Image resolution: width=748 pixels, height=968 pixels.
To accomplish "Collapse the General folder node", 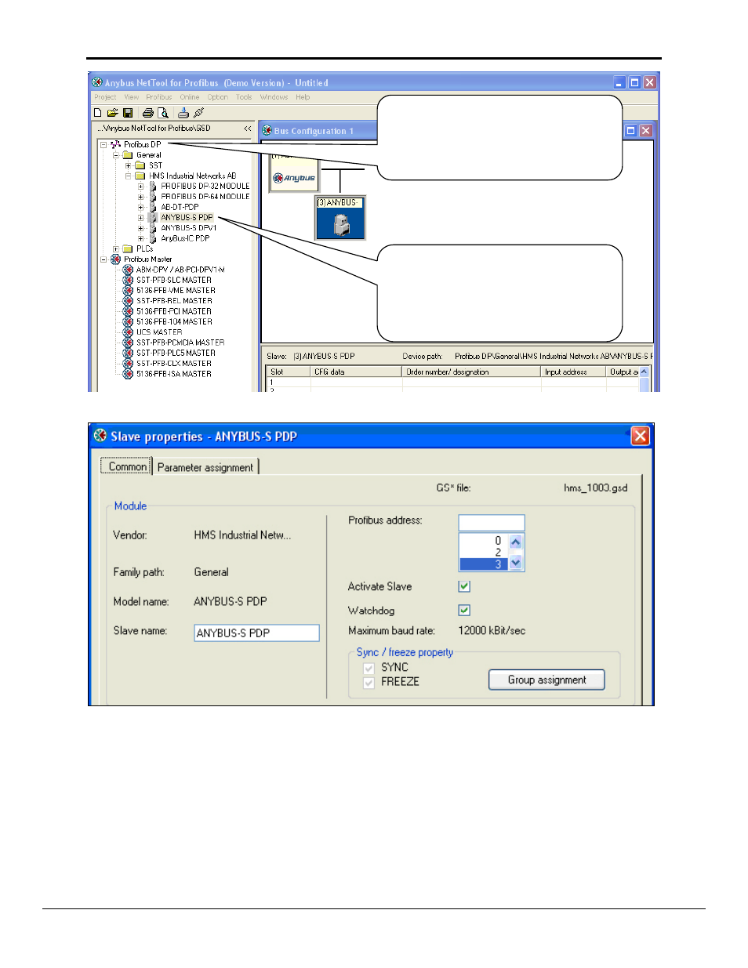I will pos(116,155).
